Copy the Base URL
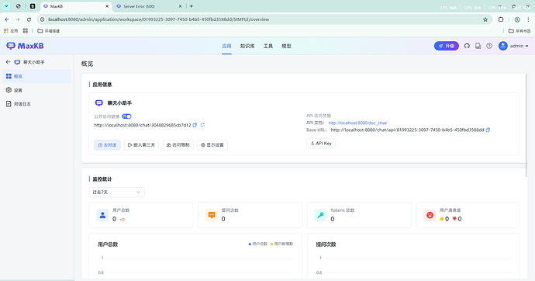The height and width of the screenshot is (281, 535). pos(488,130)
